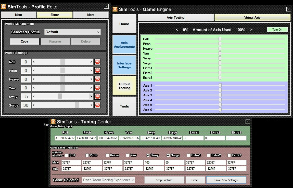Open Axis Assignments section
The width and height of the screenshot is (293, 188).
pos(124,45)
